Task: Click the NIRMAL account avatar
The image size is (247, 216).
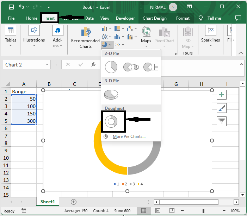Action: point(173,7)
